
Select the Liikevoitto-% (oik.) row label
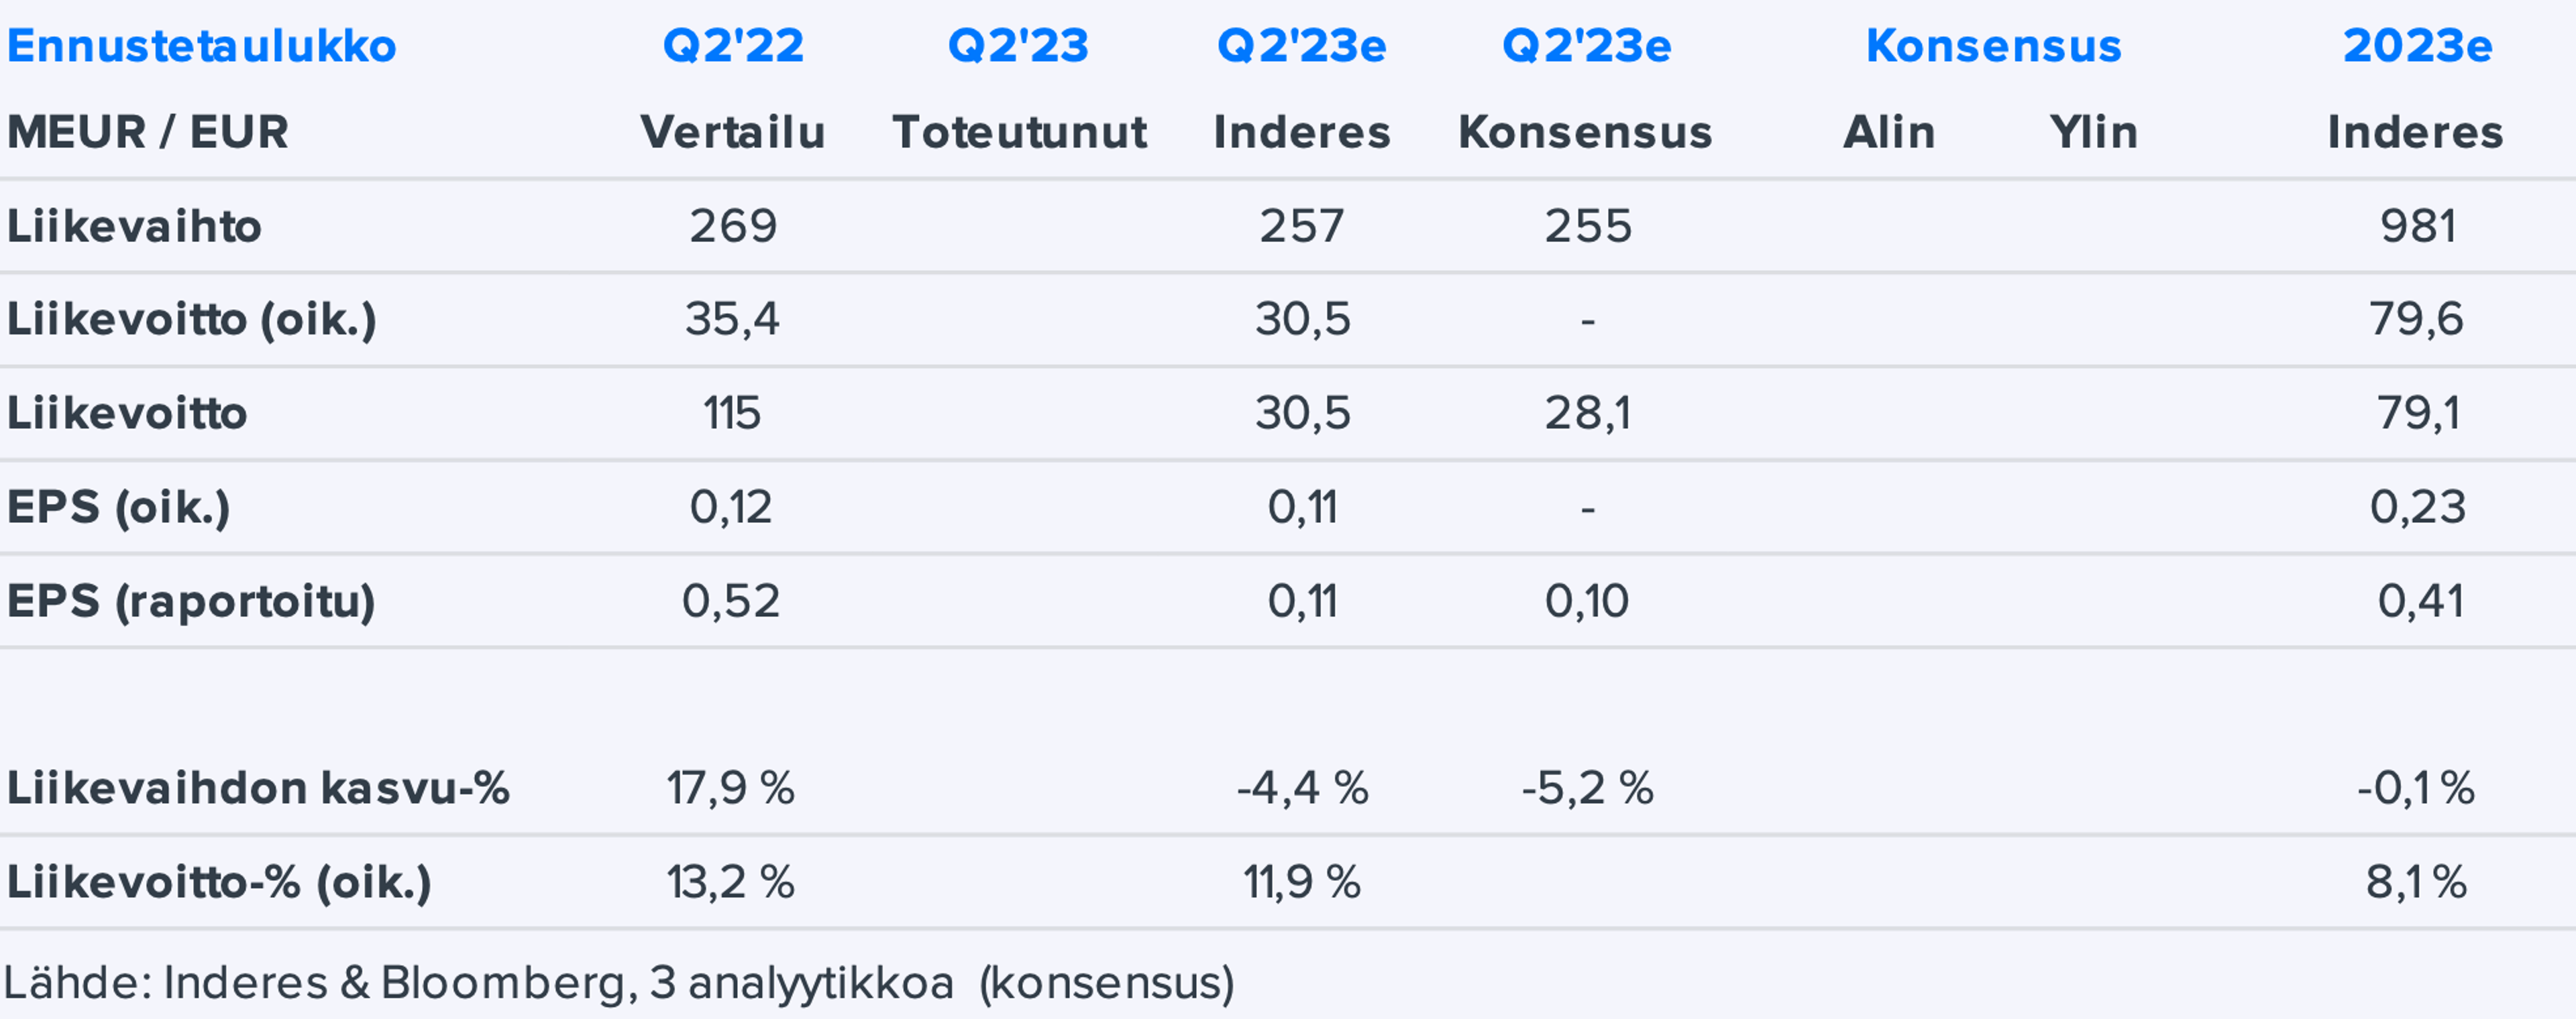pyautogui.click(x=219, y=882)
